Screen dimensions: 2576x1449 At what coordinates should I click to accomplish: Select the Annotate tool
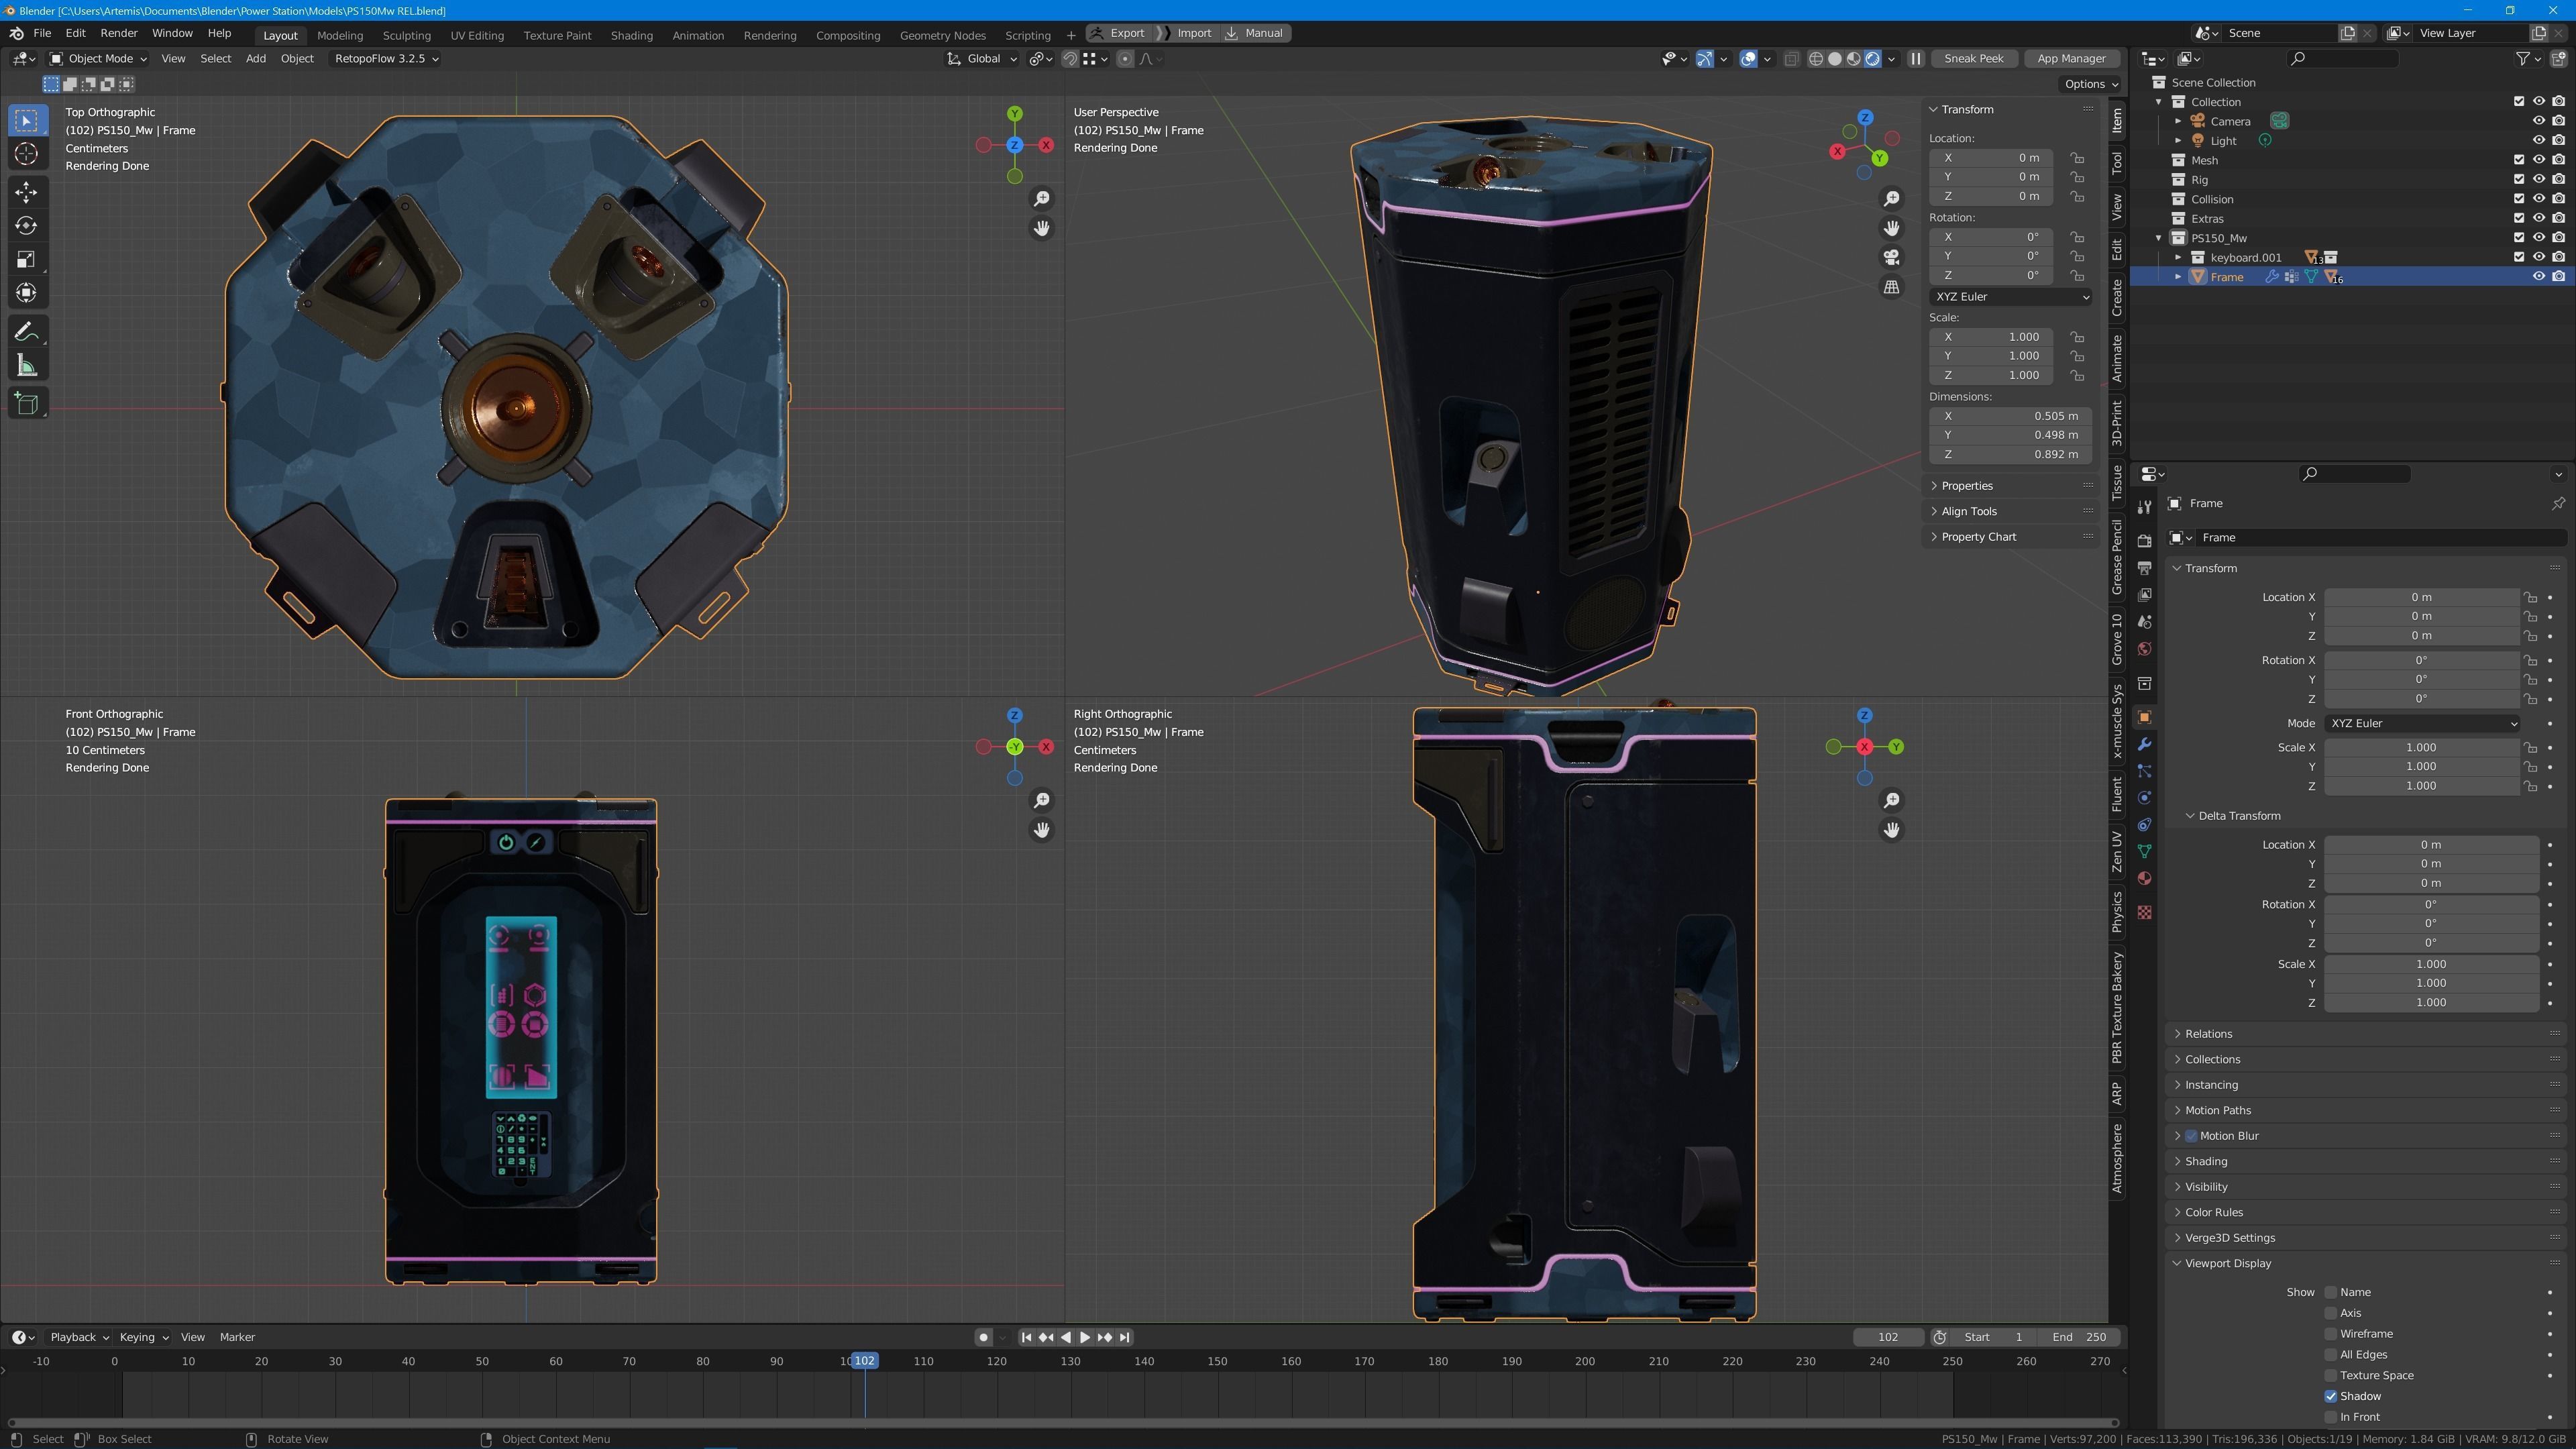(27, 332)
